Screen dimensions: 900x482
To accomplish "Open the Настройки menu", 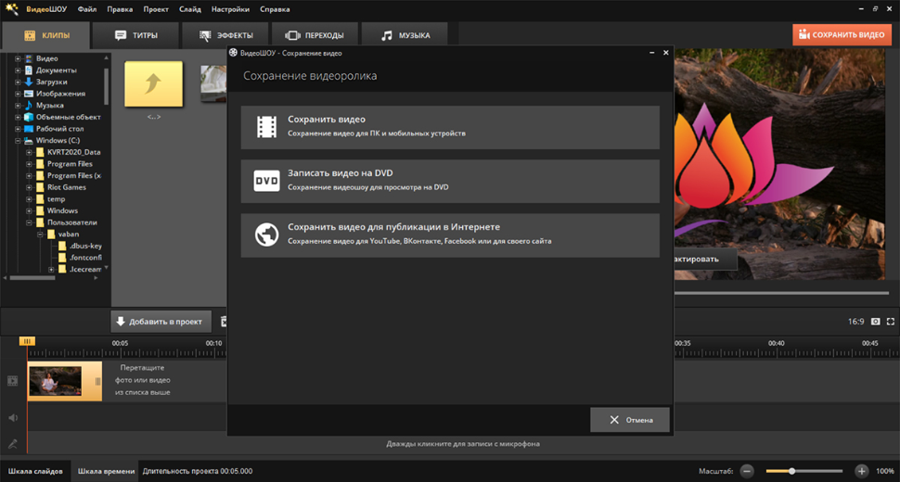I will click(230, 9).
